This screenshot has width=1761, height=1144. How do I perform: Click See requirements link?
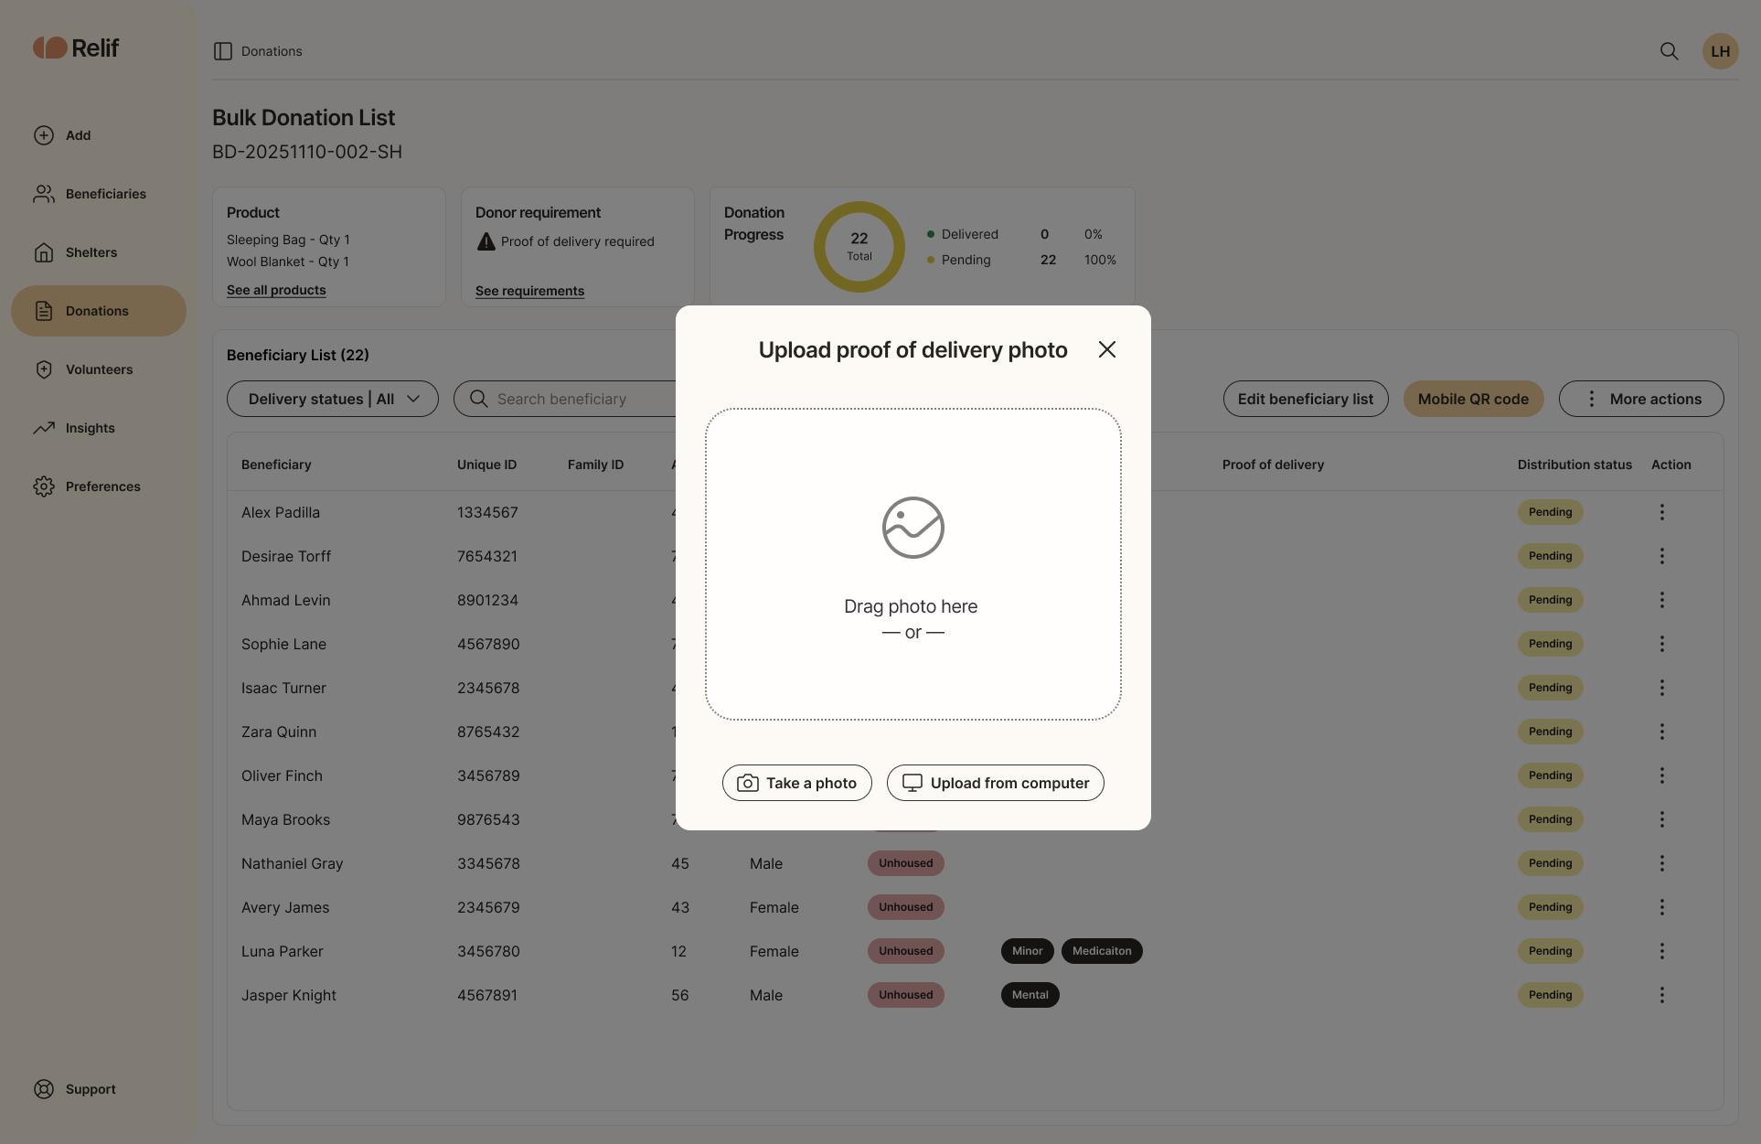(529, 291)
